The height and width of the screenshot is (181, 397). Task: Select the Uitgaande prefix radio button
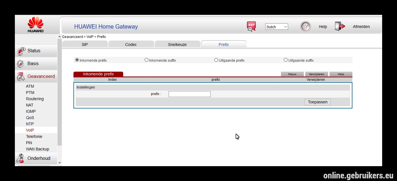pyautogui.click(x=216, y=60)
